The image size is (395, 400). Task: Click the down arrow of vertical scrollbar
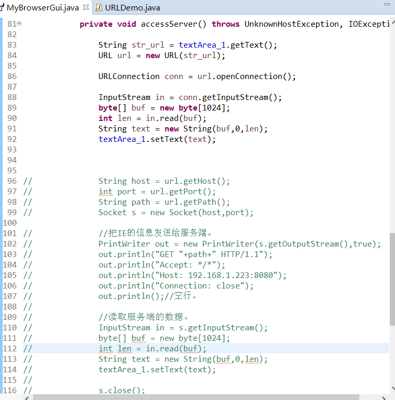393,388
